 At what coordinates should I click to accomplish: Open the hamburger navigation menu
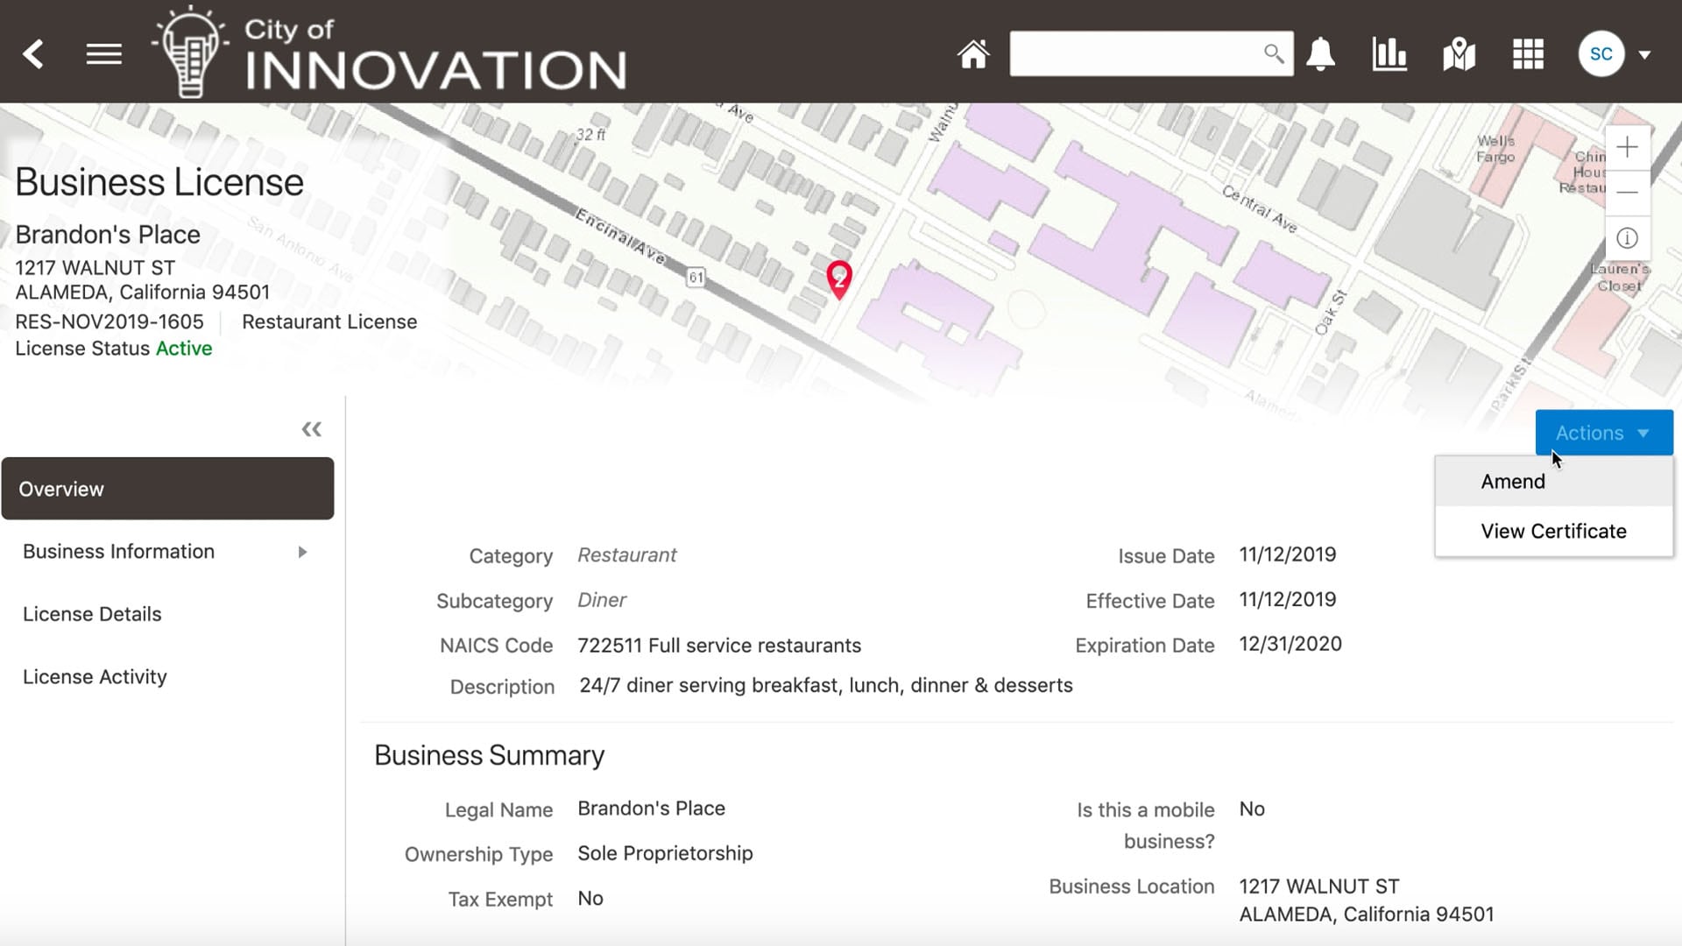pyautogui.click(x=103, y=53)
